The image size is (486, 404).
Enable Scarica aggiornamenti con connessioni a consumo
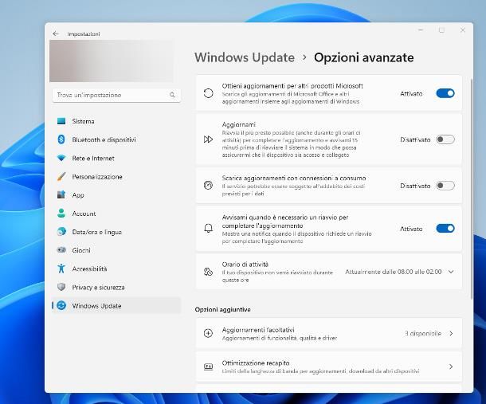point(445,186)
